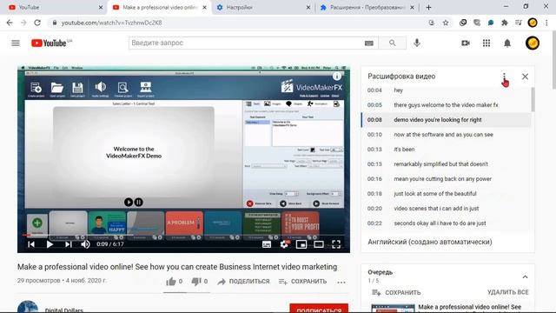This screenshot has width=556, height=313.
Task: Open YouTube account avatar menu
Action: (533, 43)
